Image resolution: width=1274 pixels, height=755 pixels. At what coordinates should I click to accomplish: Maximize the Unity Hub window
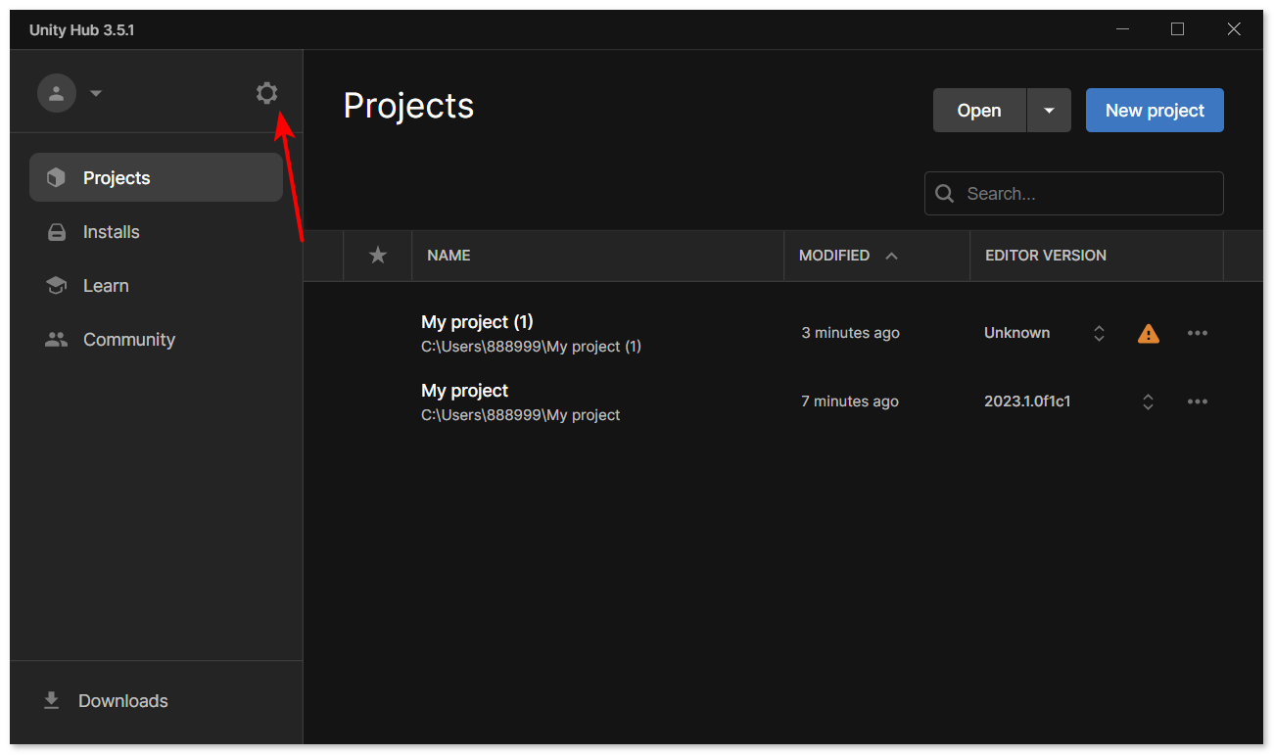click(1178, 29)
